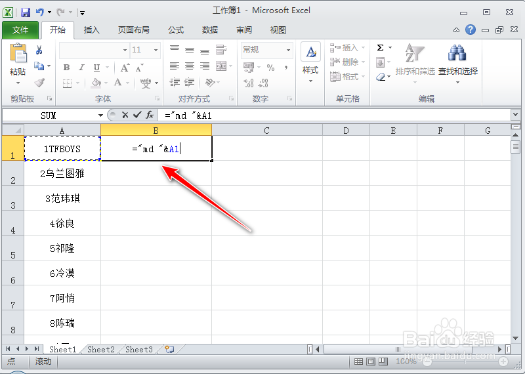Viewport: 525px width, 374px height.
Task: Decrease indent
Action: 175,82
